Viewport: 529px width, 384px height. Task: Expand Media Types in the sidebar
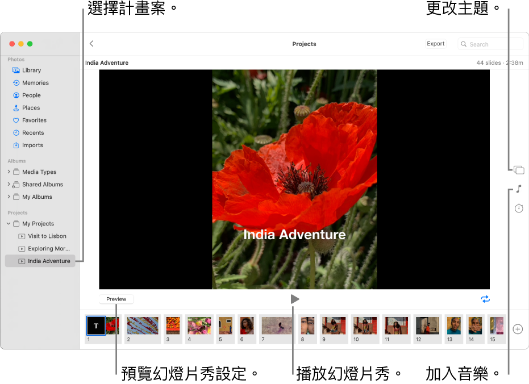10,172
